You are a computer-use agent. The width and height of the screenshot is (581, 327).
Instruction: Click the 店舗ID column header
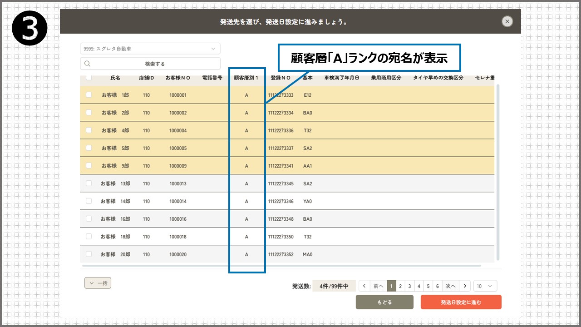146,78
